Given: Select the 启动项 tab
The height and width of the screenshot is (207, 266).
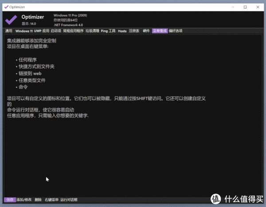Looking at the screenshot, I should coord(56,31).
